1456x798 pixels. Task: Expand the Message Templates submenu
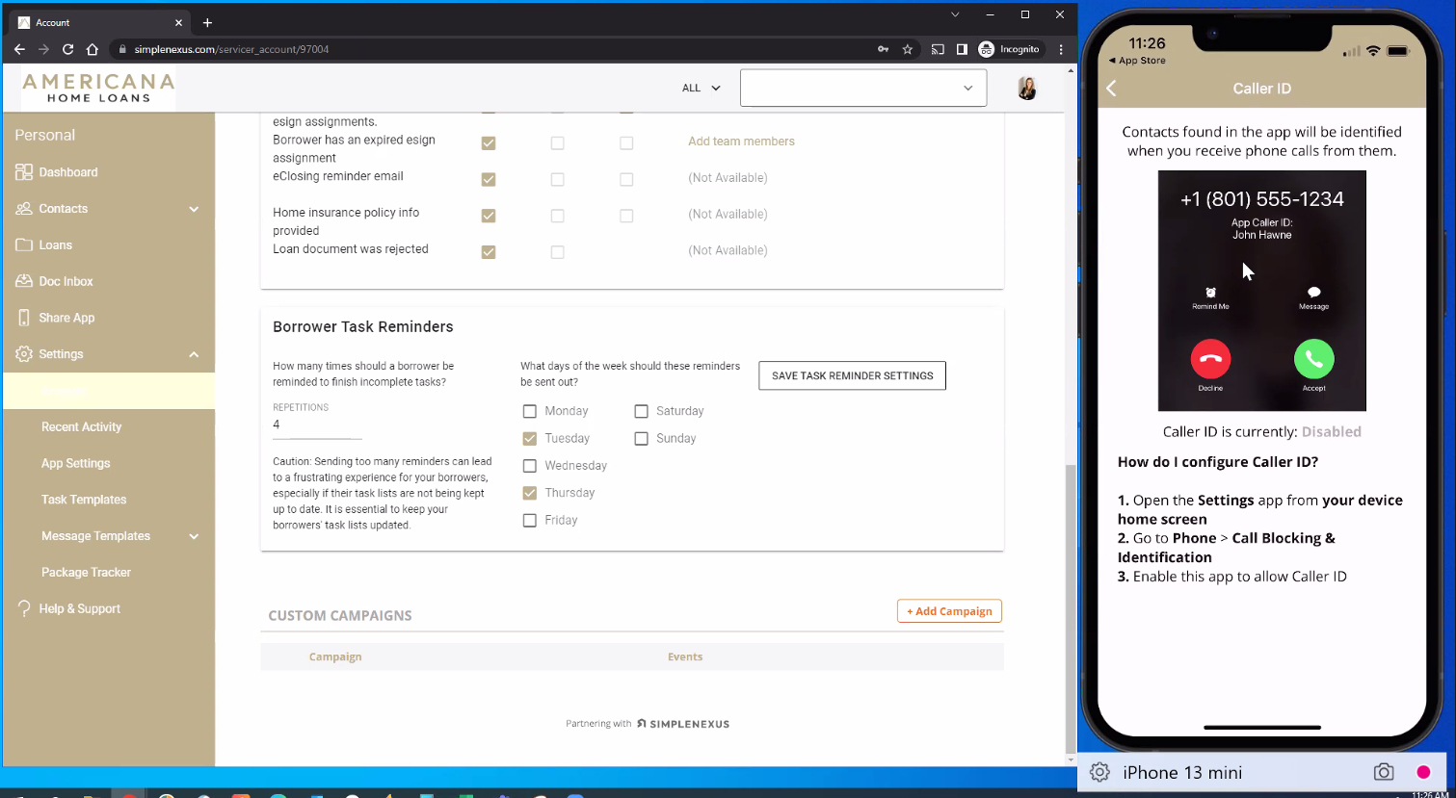tap(194, 536)
